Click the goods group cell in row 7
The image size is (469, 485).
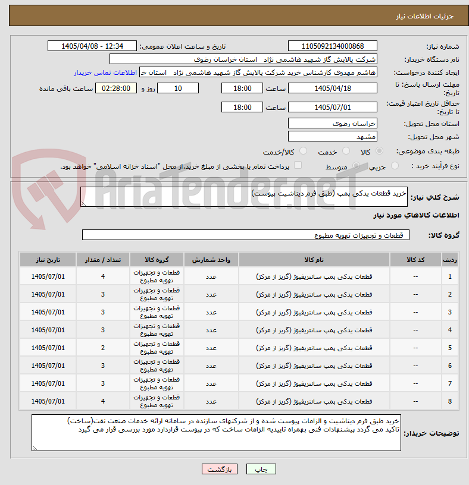157,383
